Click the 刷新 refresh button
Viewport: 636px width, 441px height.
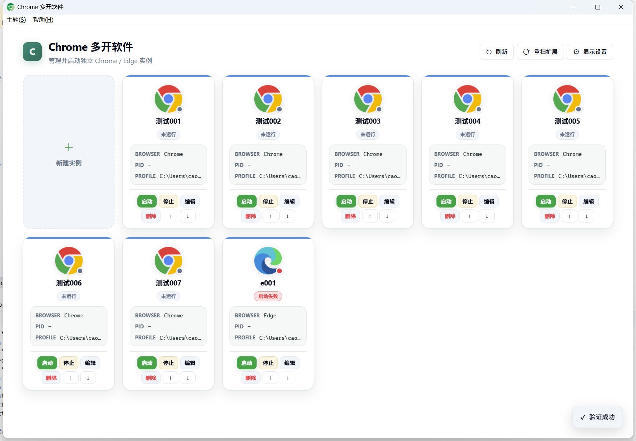[497, 52]
